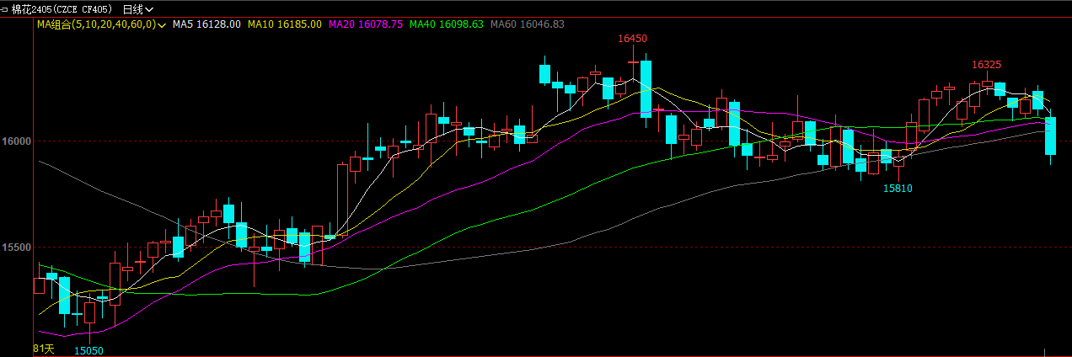Click the 15500 price axis label
Viewport: 1072px width, 357px height.
16,248
